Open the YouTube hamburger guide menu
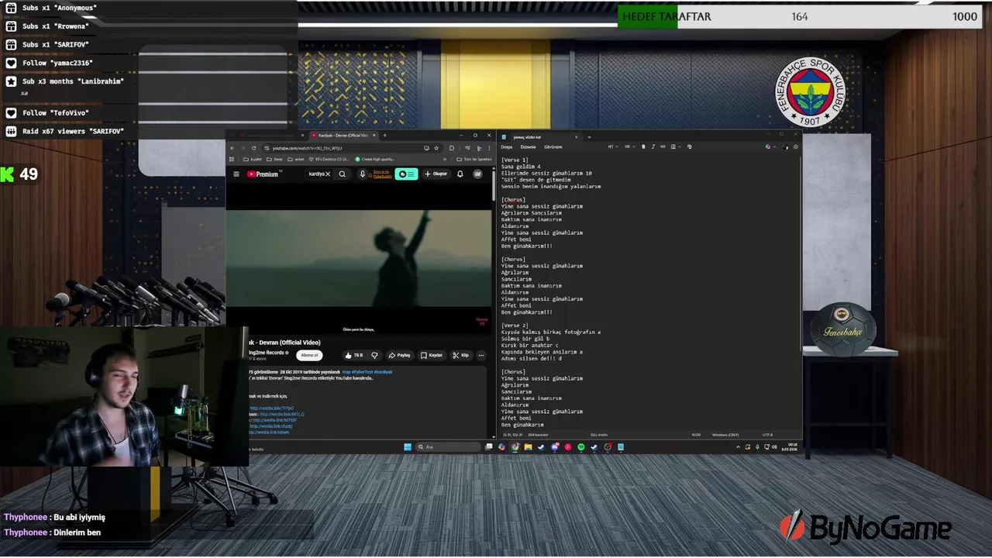Viewport: 992px width, 558px height. coord(236,174)
